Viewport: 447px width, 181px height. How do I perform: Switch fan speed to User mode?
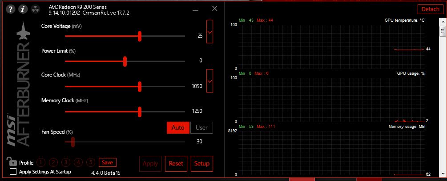(201, 127)
